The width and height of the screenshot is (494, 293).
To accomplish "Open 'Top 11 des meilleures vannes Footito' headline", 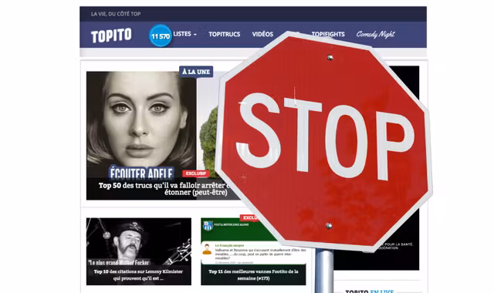I will tap(253, 274).
